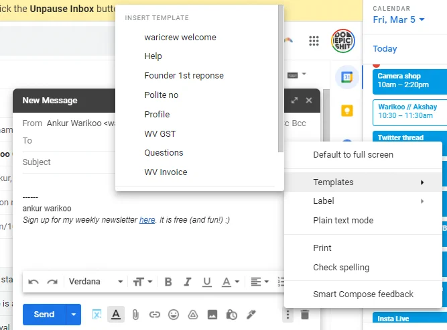Screen dimensions: 447x330
Task: Open the input tools keyboard icon
Action: tap(292, 76)
